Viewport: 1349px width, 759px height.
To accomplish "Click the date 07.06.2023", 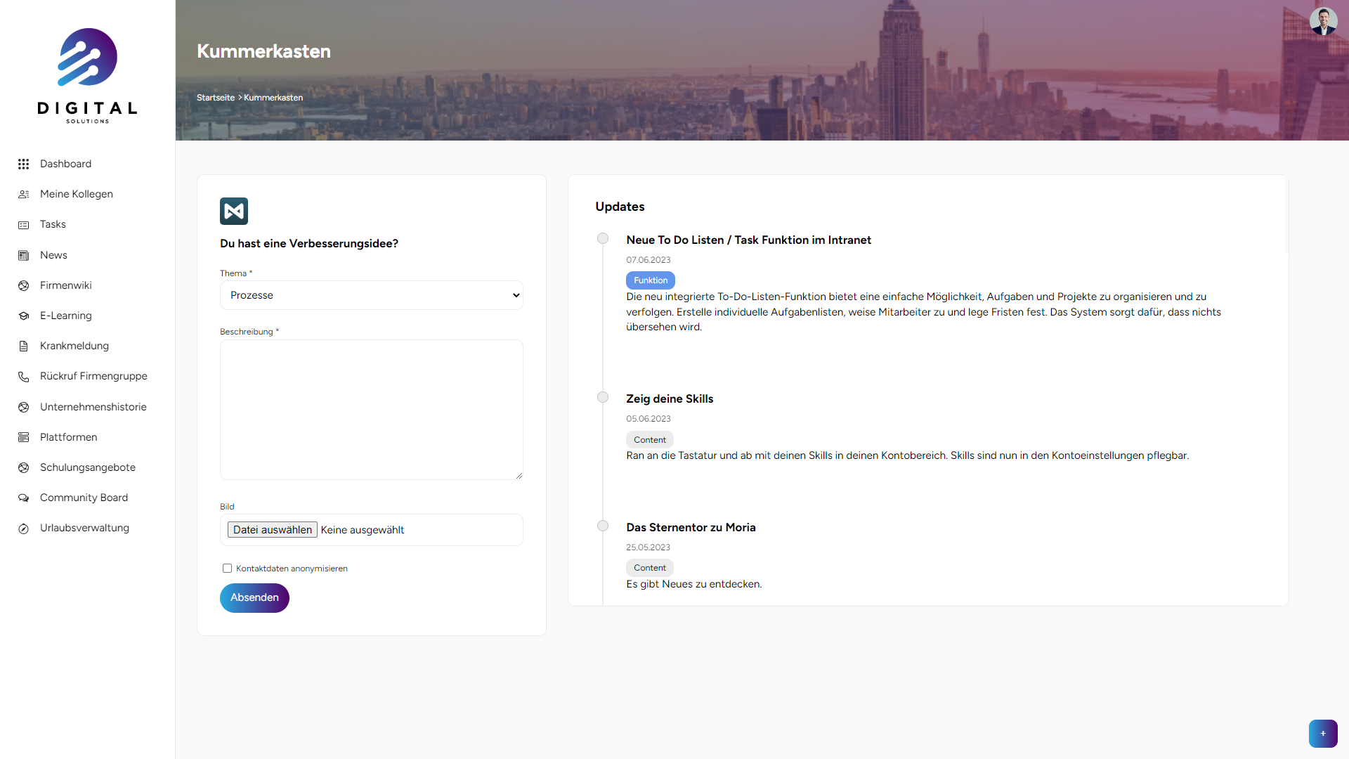I will click(x=649, y=260).
